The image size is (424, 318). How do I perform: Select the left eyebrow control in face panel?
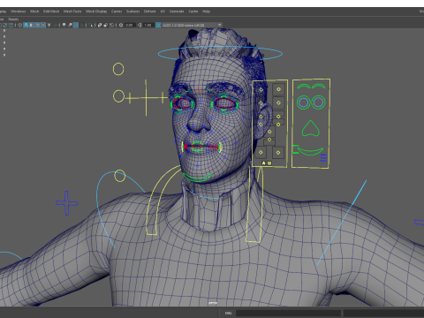pyautogui.click(x=304, y=86)
